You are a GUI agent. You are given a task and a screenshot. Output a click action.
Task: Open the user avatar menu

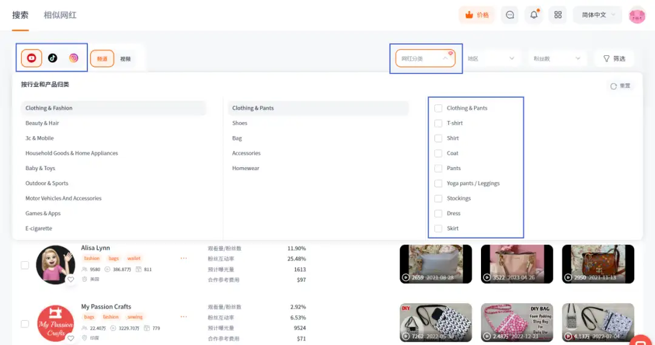coord(637,15)
